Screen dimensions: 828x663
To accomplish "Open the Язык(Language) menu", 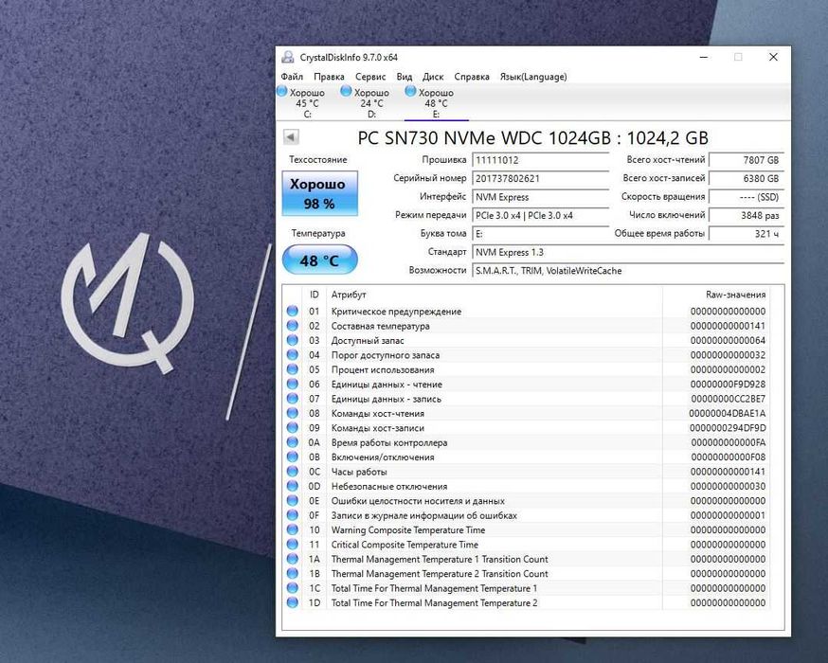I will coord(533,77).
